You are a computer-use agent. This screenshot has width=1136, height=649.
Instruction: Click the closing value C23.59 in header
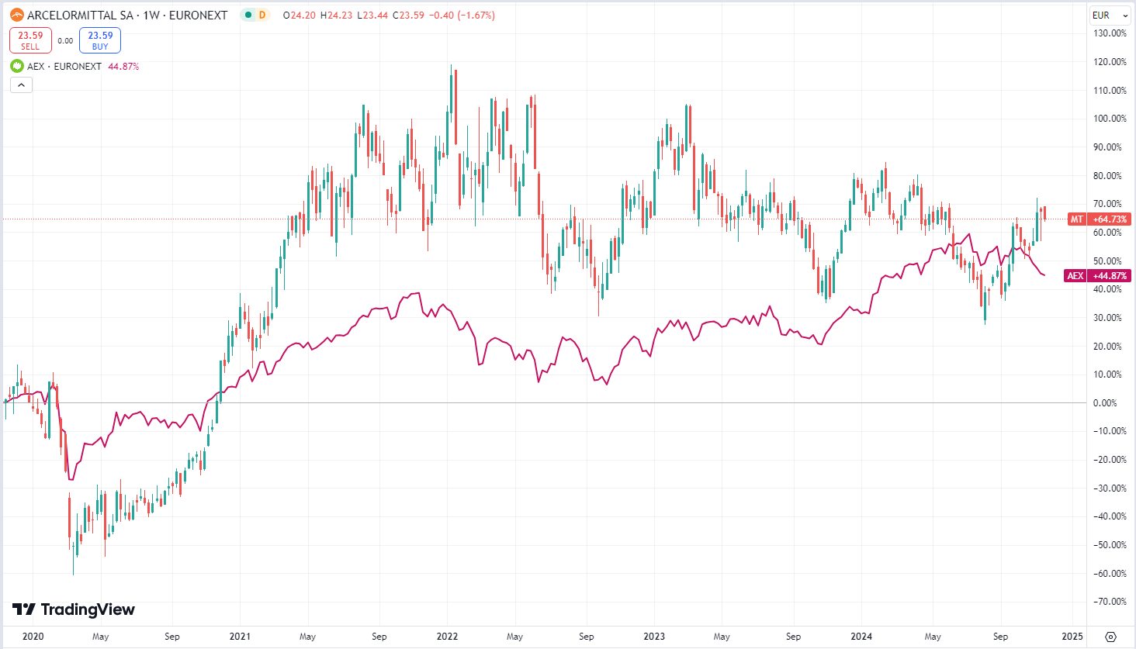[409, 15]
